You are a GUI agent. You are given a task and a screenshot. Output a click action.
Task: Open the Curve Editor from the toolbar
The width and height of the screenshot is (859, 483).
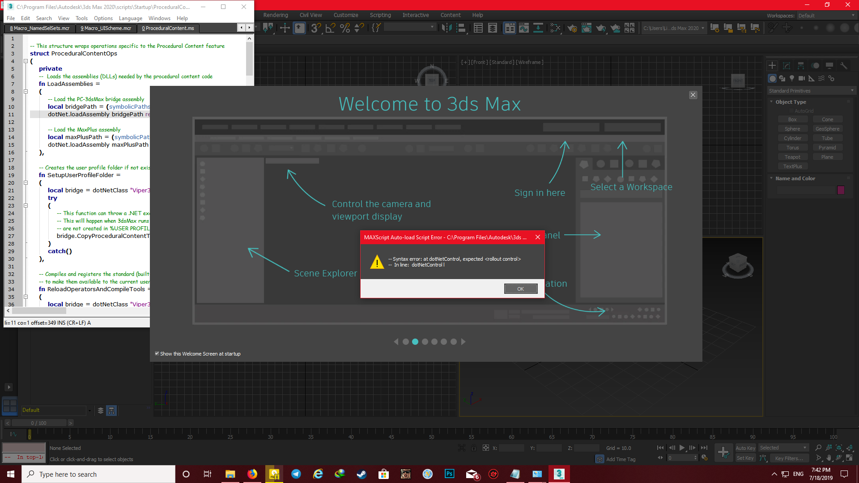coord(524,28)
